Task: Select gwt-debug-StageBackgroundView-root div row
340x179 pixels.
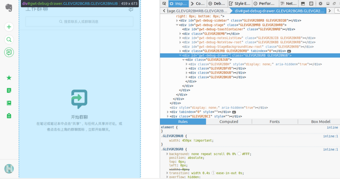Action: [x=248, y=47]
